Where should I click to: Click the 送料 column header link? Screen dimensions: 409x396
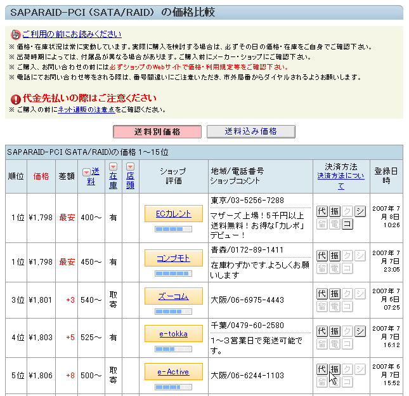coord(93,176)
